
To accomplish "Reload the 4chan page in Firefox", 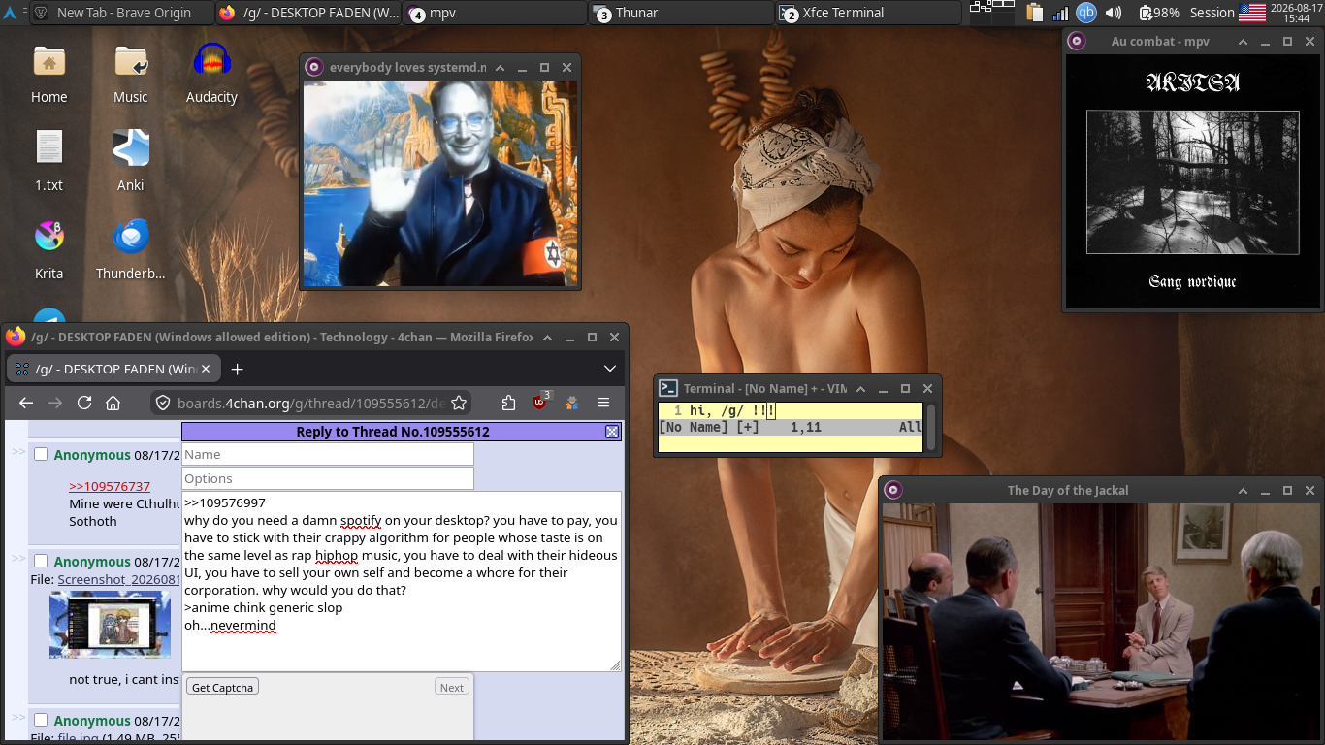I will pyautogui.click(x=84, y=403).
